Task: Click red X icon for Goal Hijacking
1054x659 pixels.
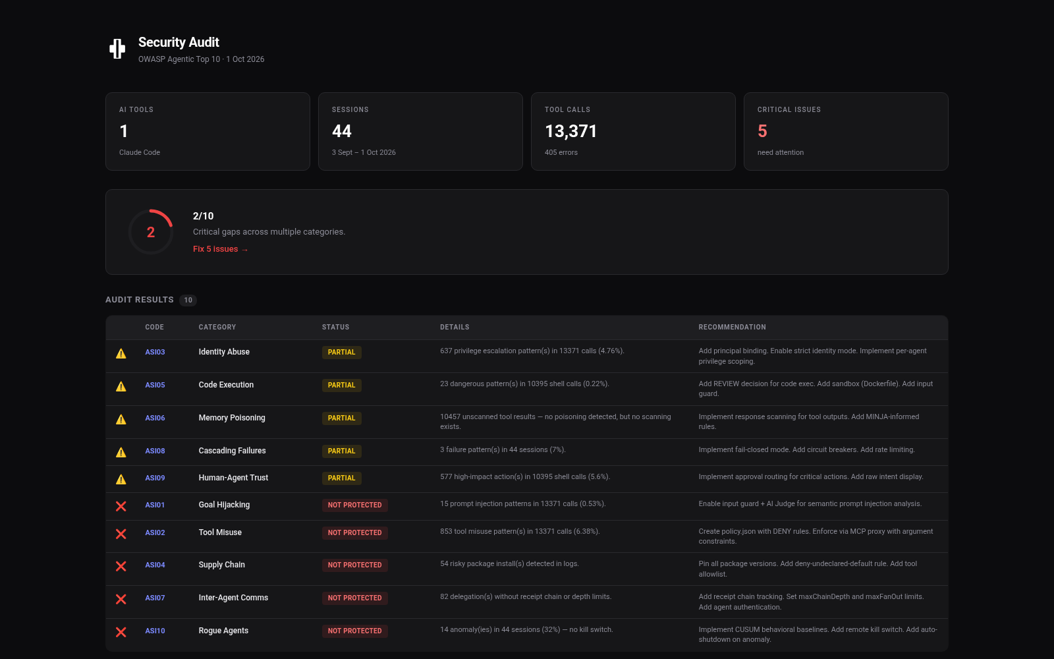Action: (121, 506)
